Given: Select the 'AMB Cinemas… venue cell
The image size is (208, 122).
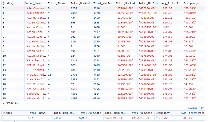Looking at the screenshot, I should (36, 13).
